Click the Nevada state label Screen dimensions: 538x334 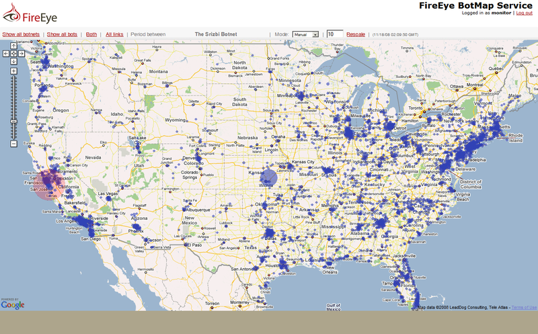coord(93,157)
